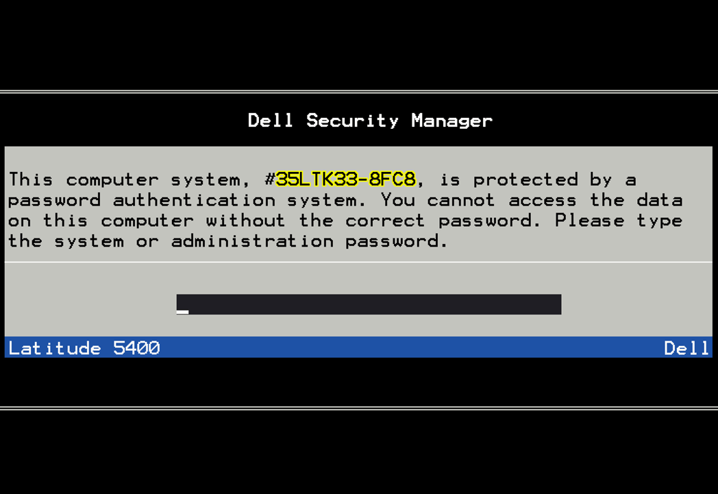This screenshot has width=718, height=494.
Task: Click the Latitude 5400 model label
Action: [x=84, y=348]
